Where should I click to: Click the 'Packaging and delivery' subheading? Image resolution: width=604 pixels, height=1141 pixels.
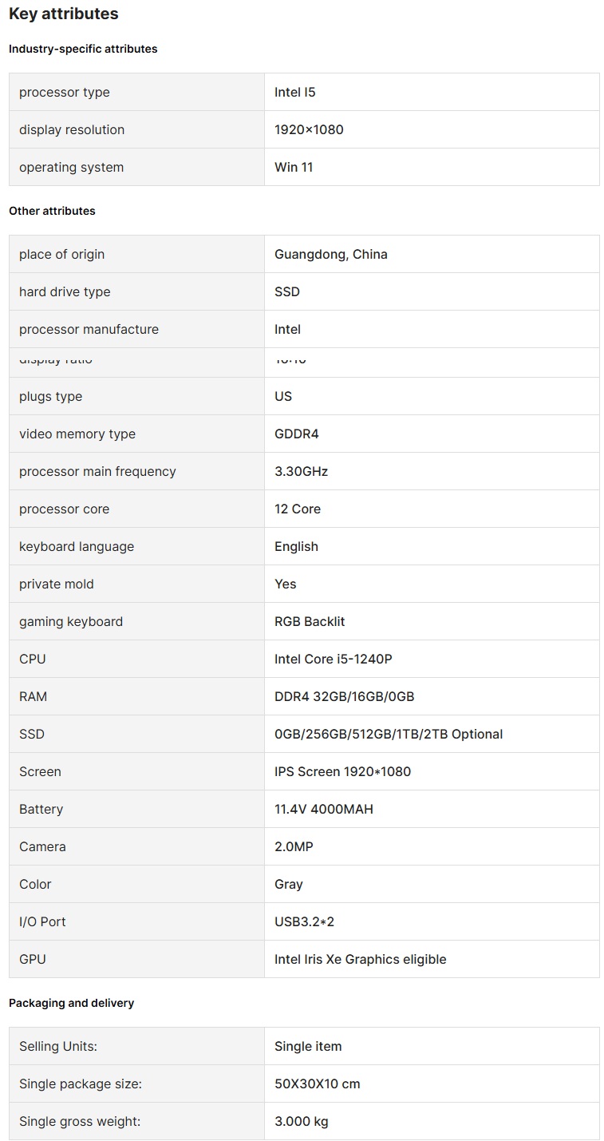[71, 1003]
